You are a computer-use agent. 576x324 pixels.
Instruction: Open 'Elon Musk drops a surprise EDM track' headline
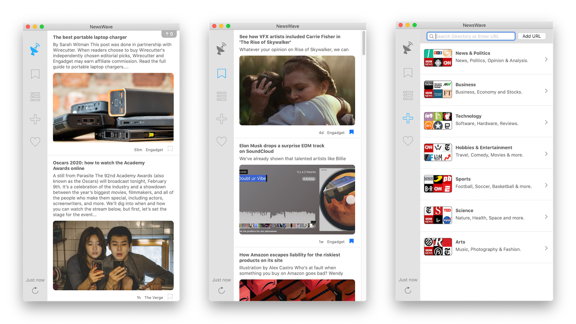pos(282,148)
